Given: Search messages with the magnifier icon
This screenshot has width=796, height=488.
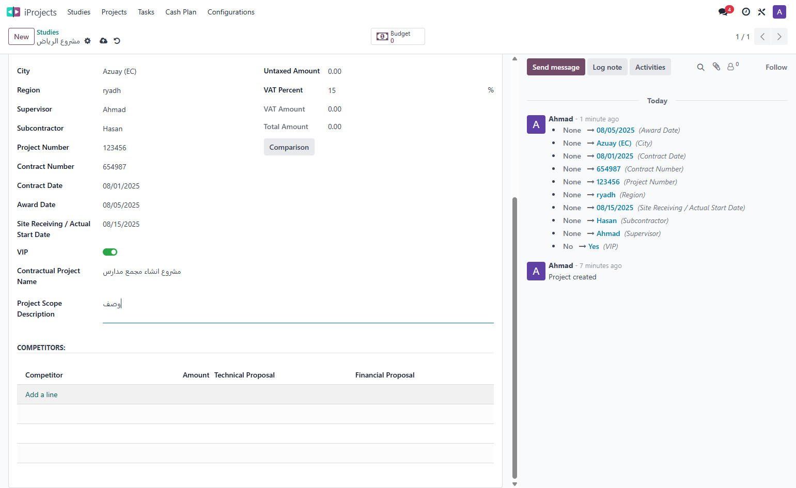Looking at the screenshot, I should click(x=700, y=67).
